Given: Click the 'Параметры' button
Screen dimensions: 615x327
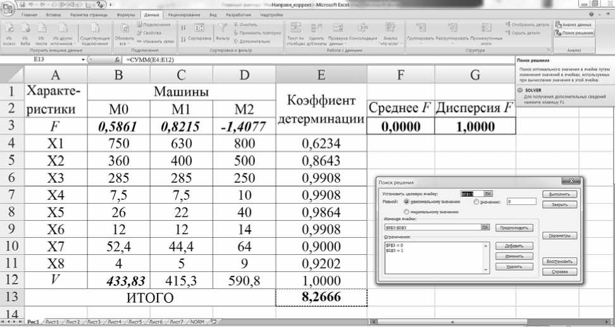Looking at the screenshot, I should tap(560, 236).
